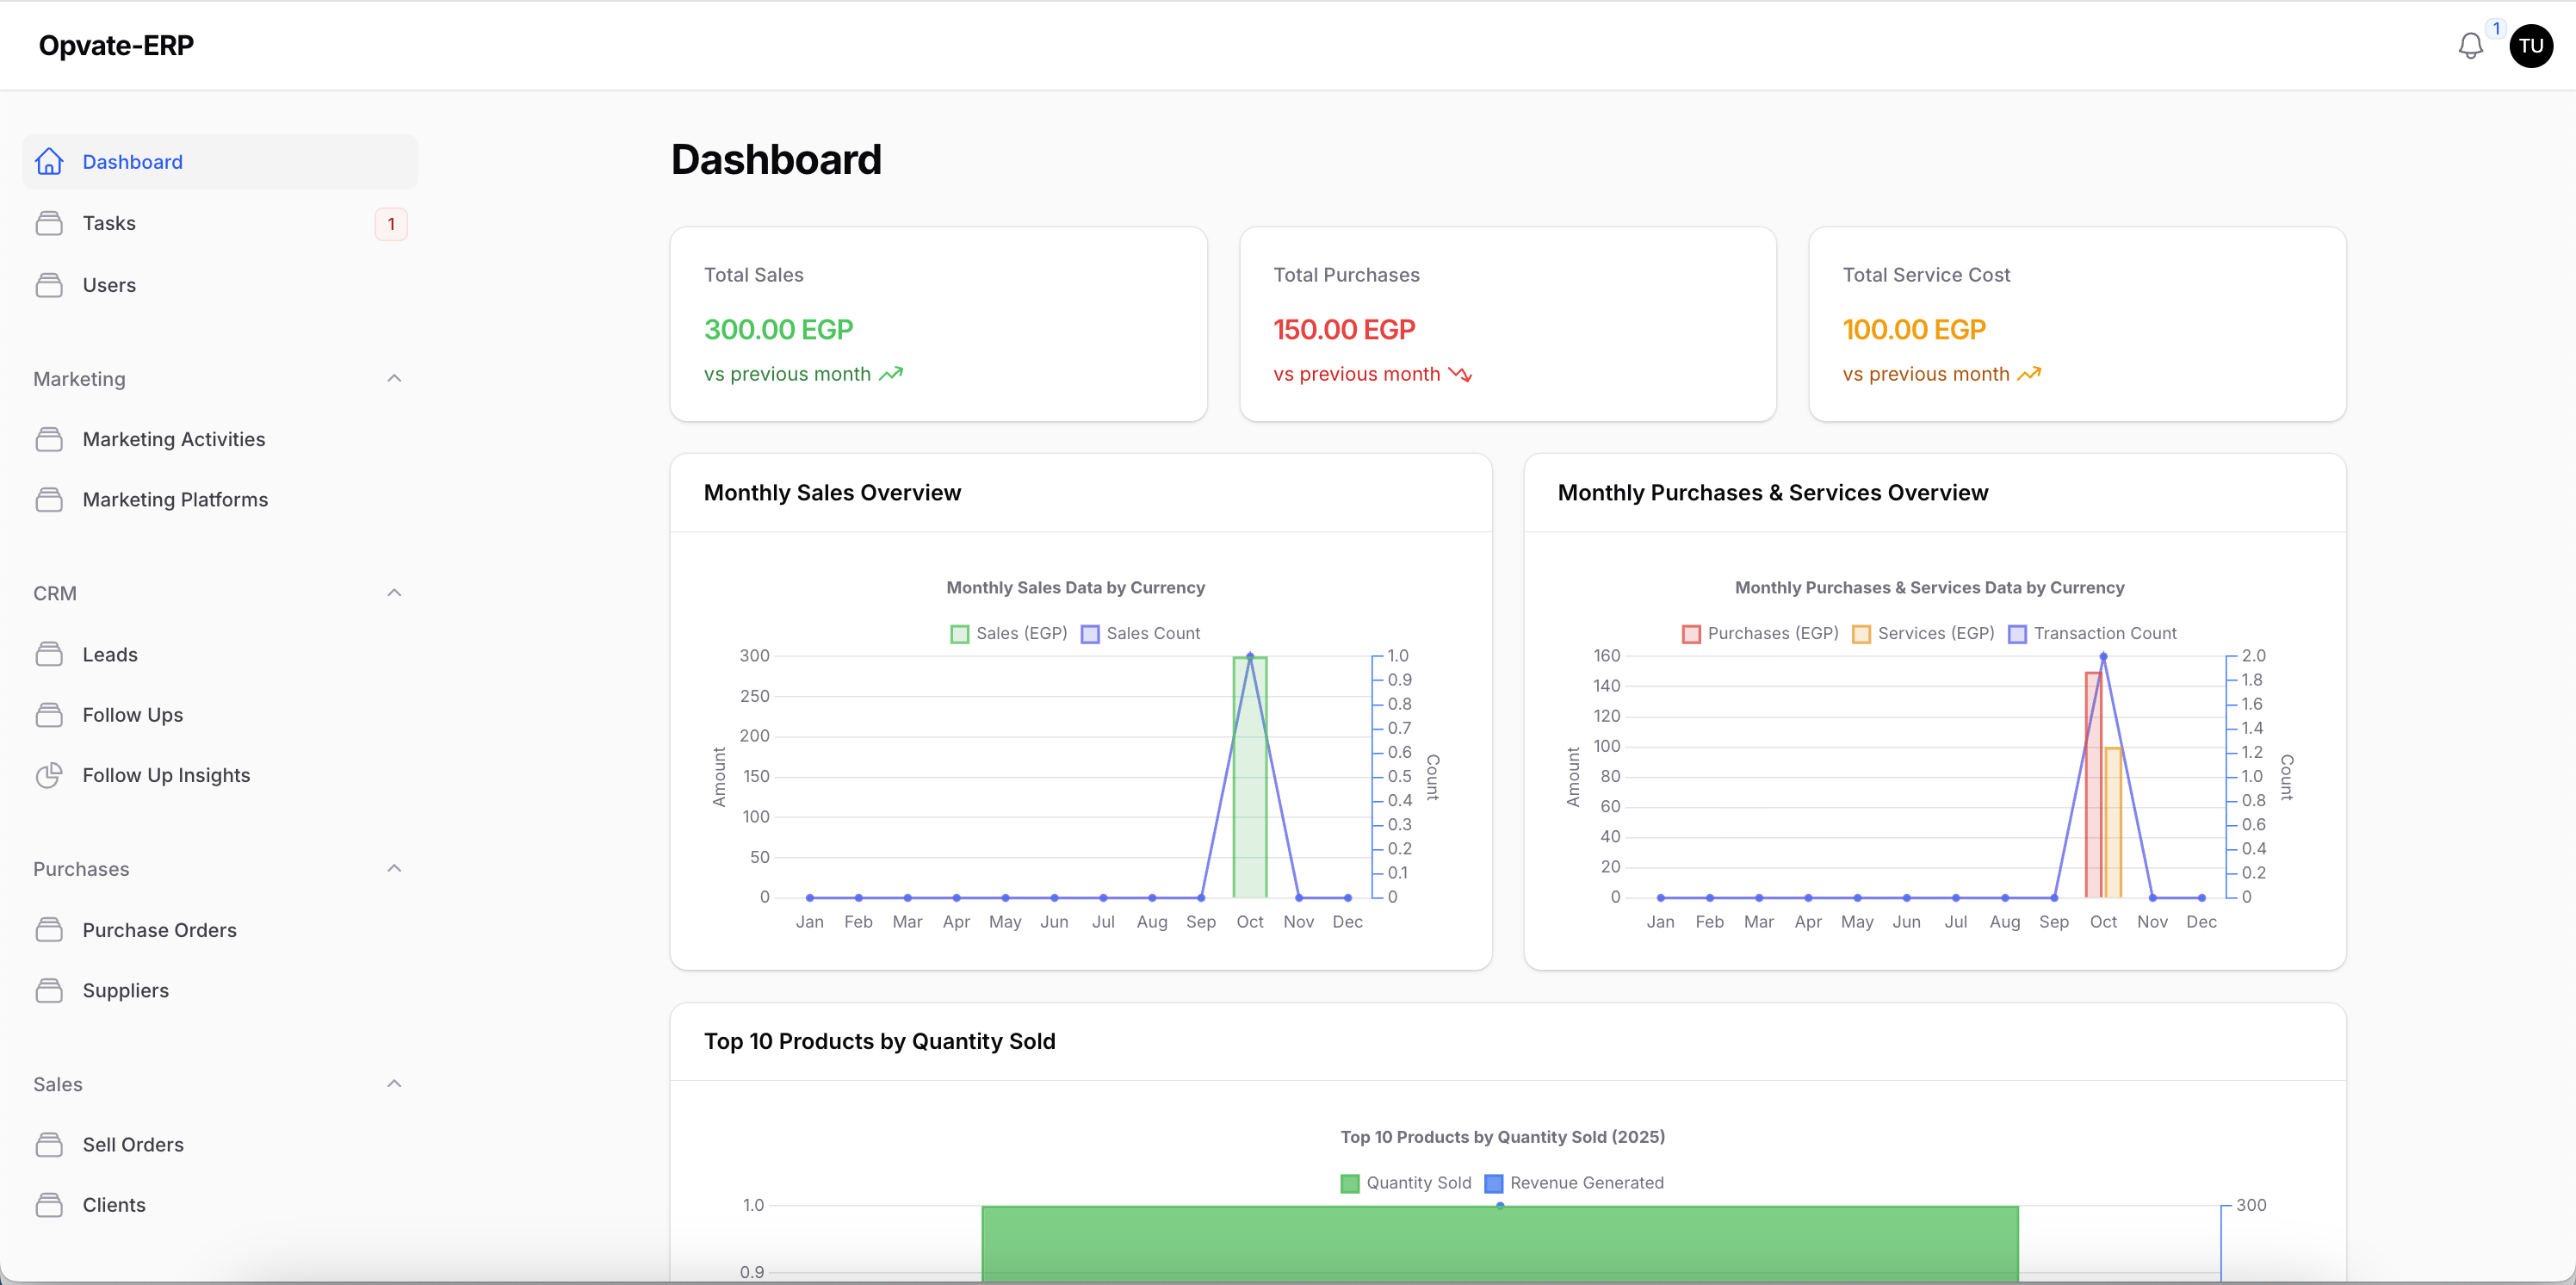The height and width of the screenshot is (1285, 2576).
Task: Click the Dashboard home icon
Action: pyautogui.click(x=49, y=162)
